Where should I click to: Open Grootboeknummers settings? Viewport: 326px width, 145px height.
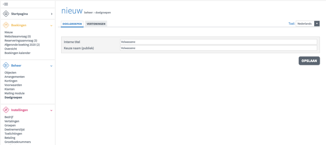[x=18, y=142]
